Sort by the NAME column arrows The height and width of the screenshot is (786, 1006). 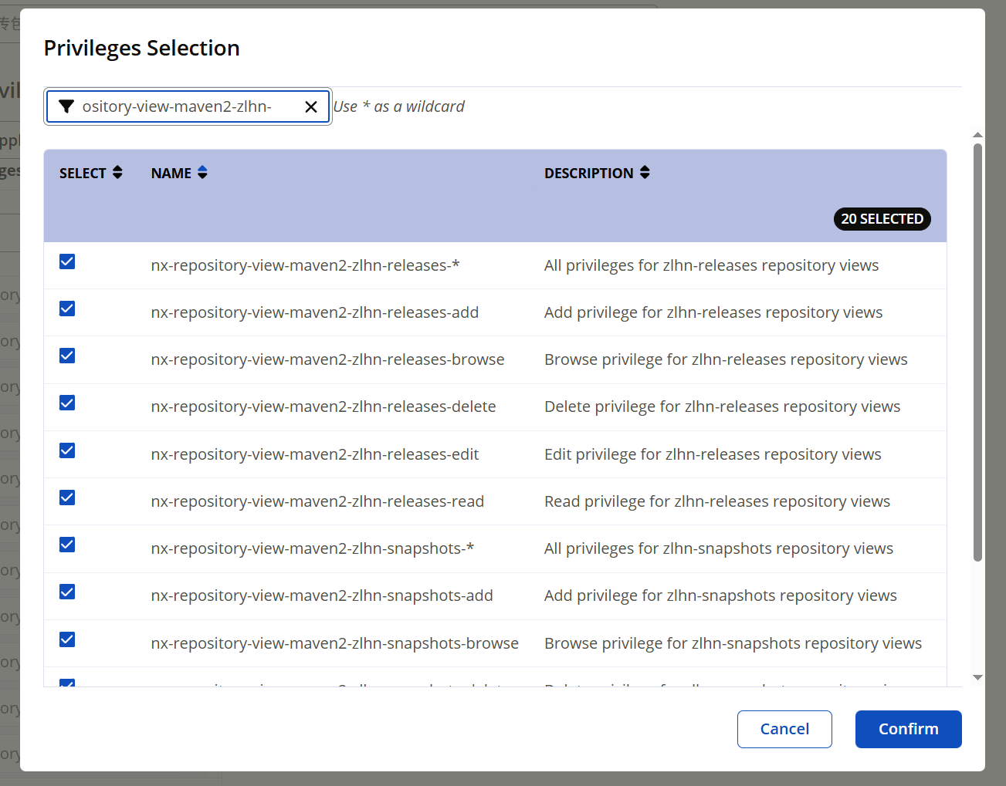202,173
